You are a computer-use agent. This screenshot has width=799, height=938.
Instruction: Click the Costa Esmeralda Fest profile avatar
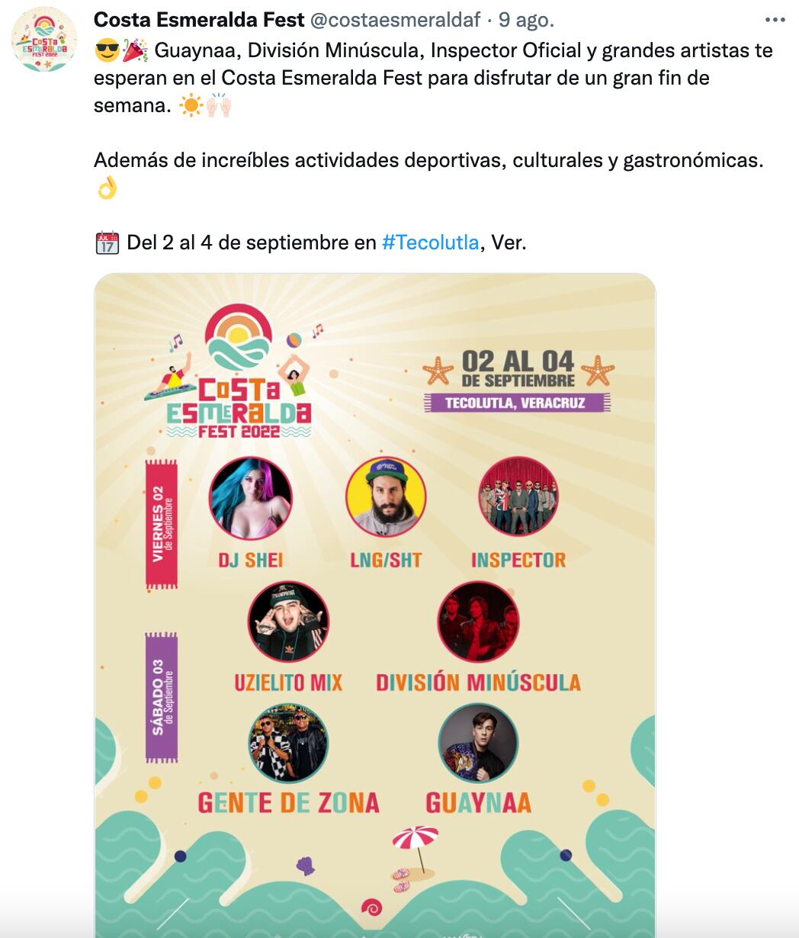pyautogui.click(x=44, y=40)
